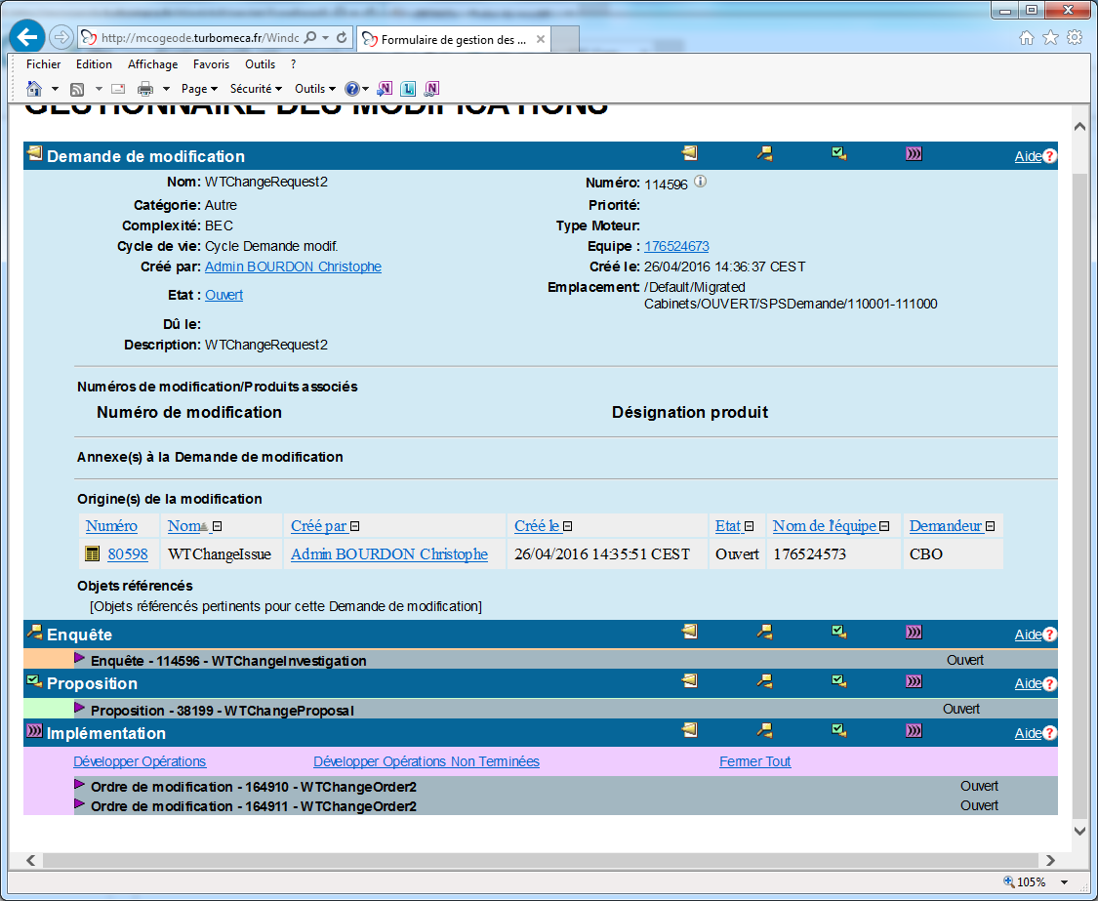Click the Implémentation arrows icon in the Proposition header

pyautogui.click(x=914, y=681)
